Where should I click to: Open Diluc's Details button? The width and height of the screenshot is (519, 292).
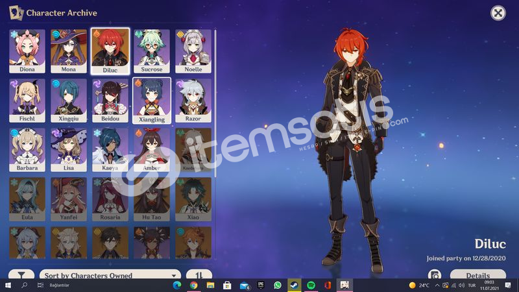pos(478,274)
